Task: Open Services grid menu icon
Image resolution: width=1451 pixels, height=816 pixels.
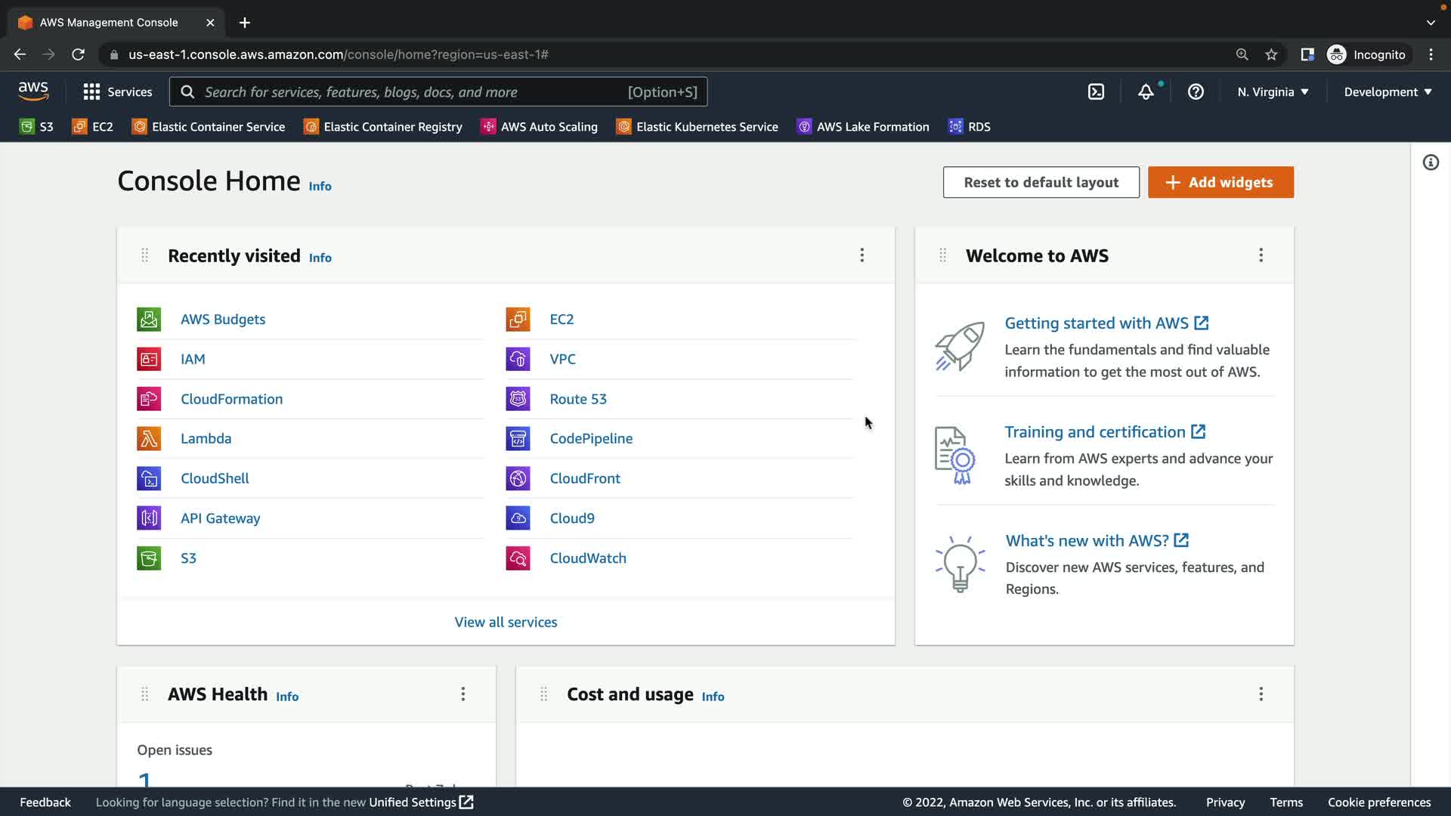Action: pyautogui.click(x=91, y=91)
